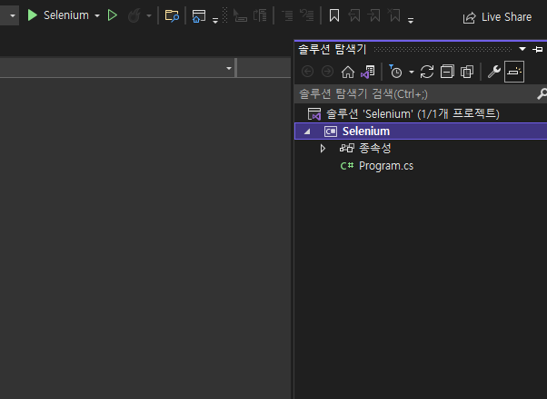Open dropdown arrow left of Start button

tap(13, 15)
